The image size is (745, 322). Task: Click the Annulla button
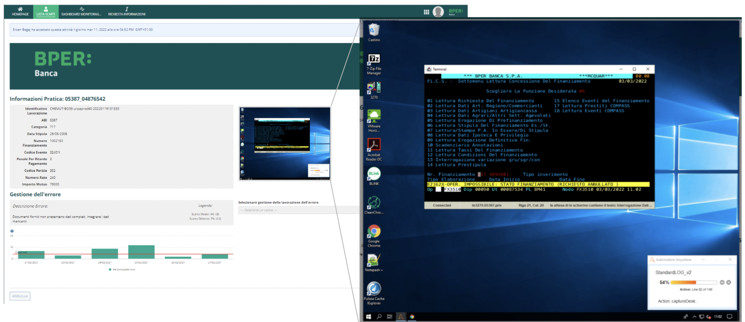[x=20, y=296]
